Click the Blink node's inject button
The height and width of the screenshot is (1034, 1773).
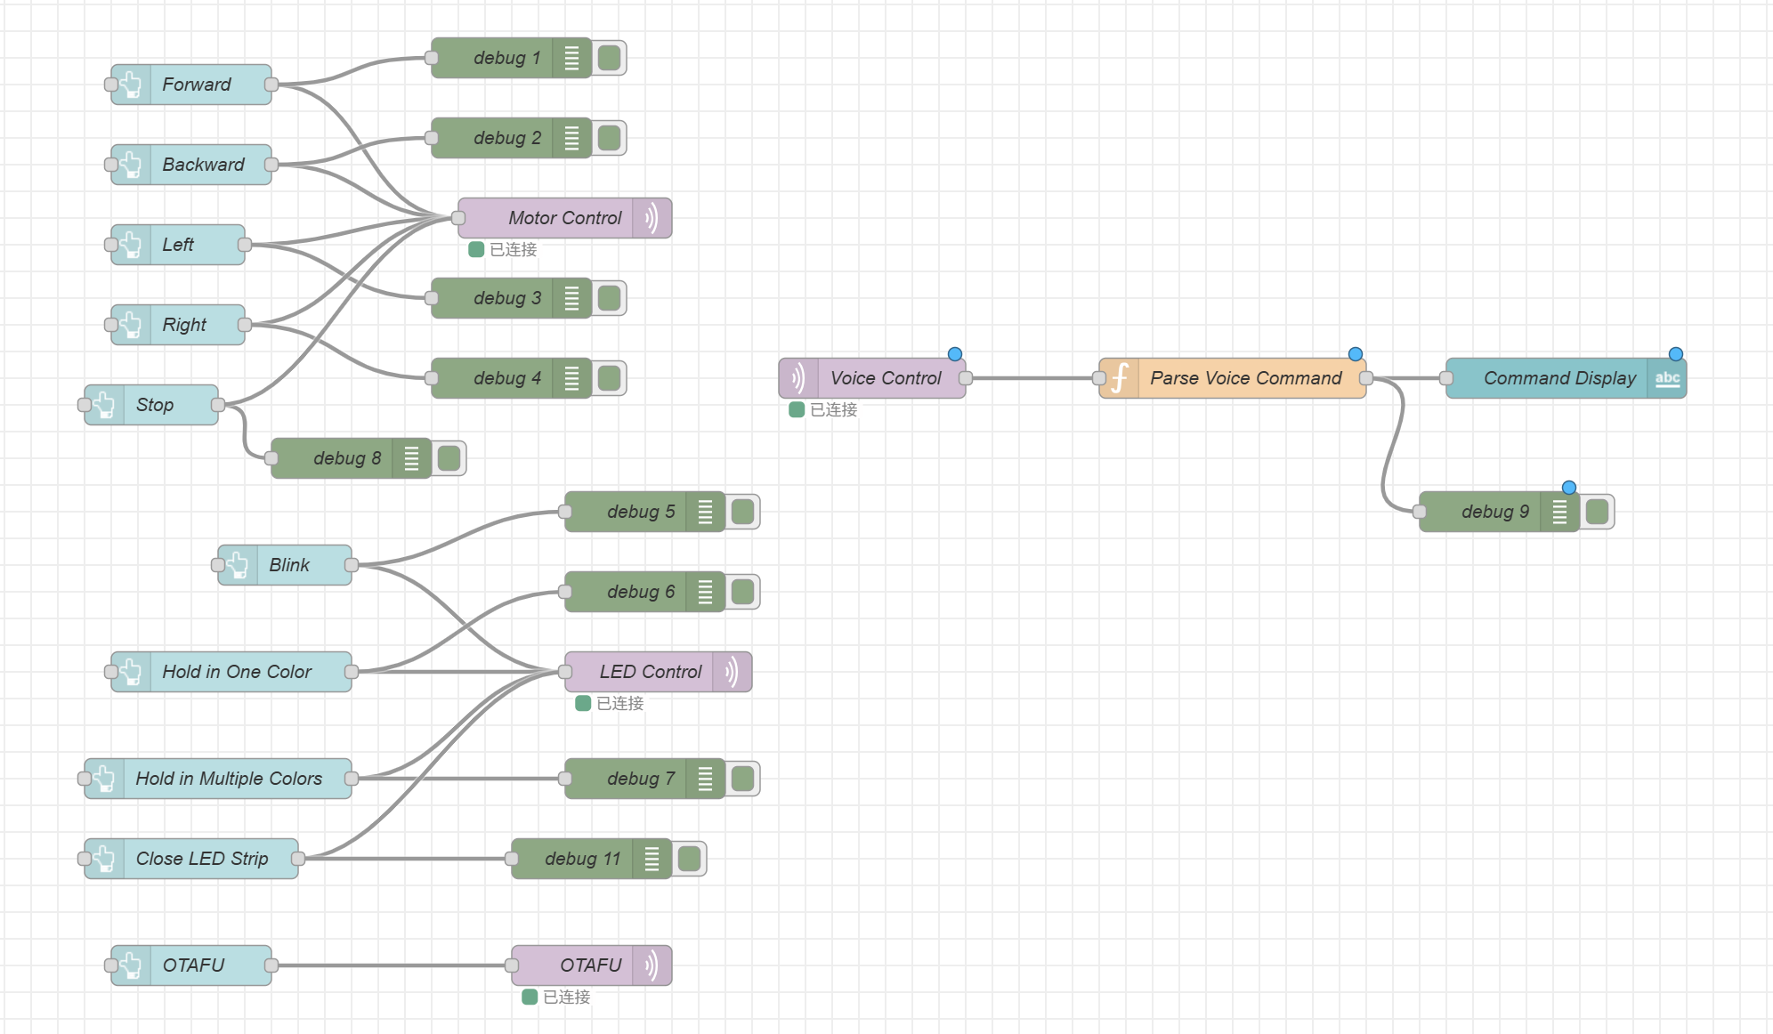pos(236,565)
